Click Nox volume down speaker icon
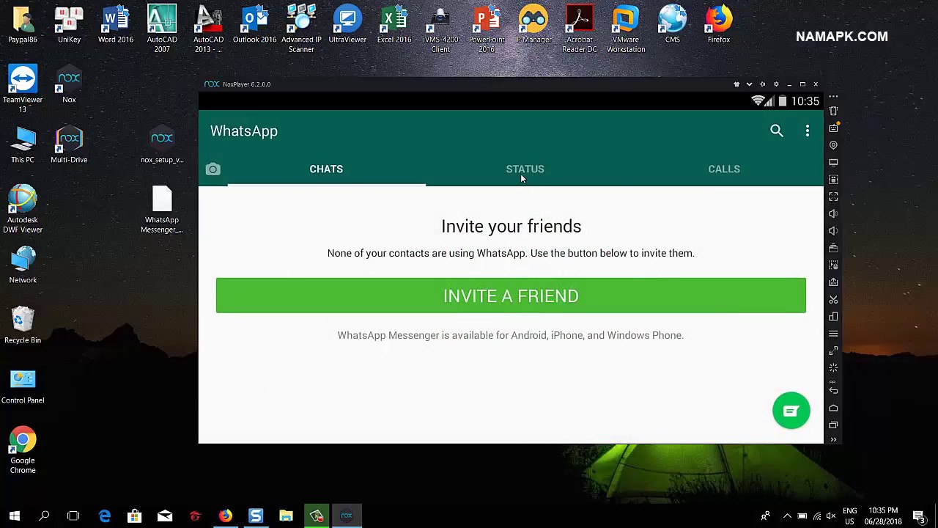 pyautogui.click(x=833, y=231)
